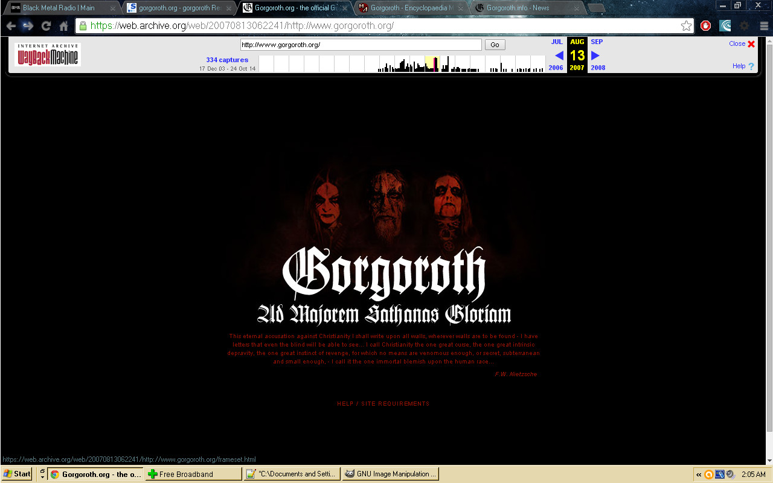Open a new browser tab
The width and height of the screenshot is (773, 483).
595,8
